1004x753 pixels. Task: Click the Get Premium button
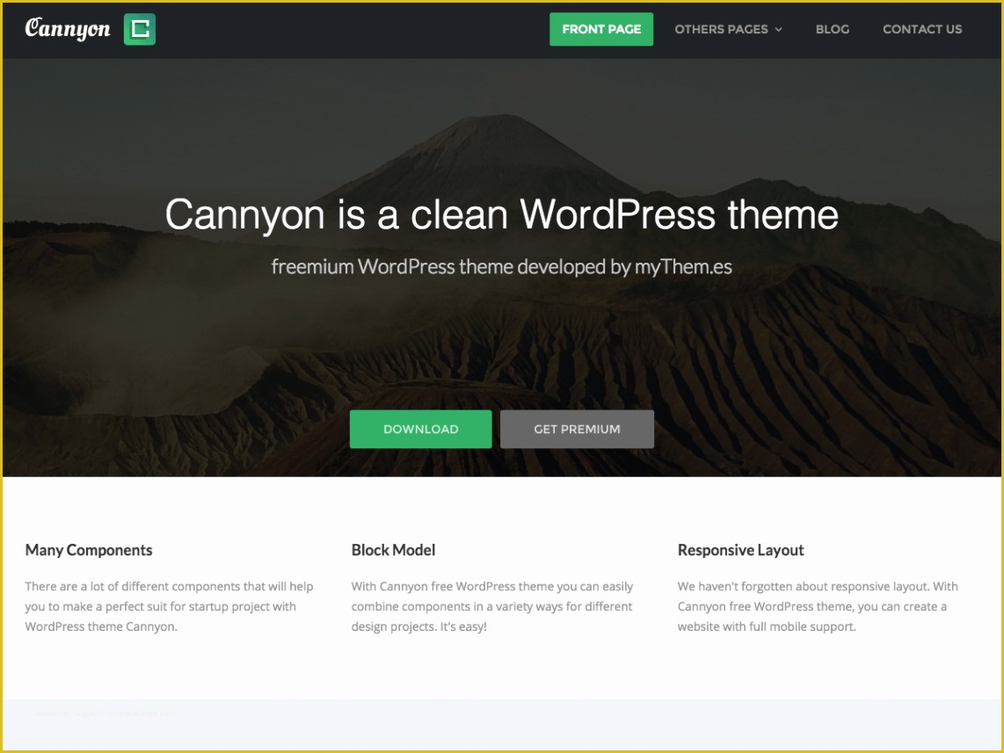pos(577,429)
